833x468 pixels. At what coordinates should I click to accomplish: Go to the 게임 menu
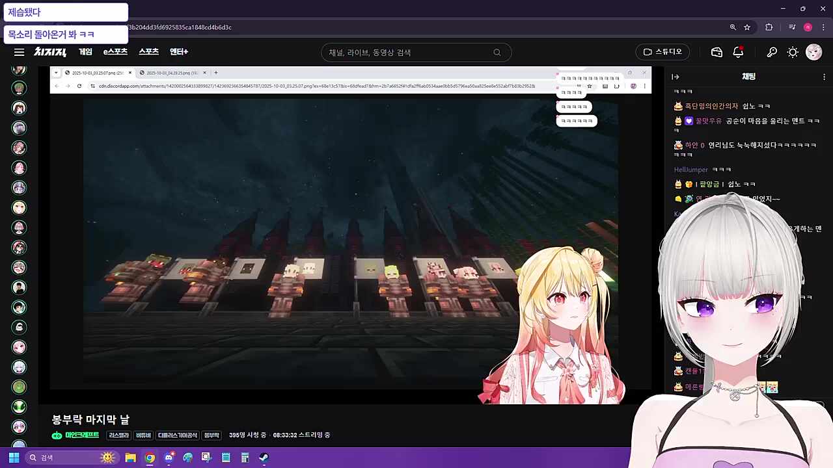[x=85, y=52]
